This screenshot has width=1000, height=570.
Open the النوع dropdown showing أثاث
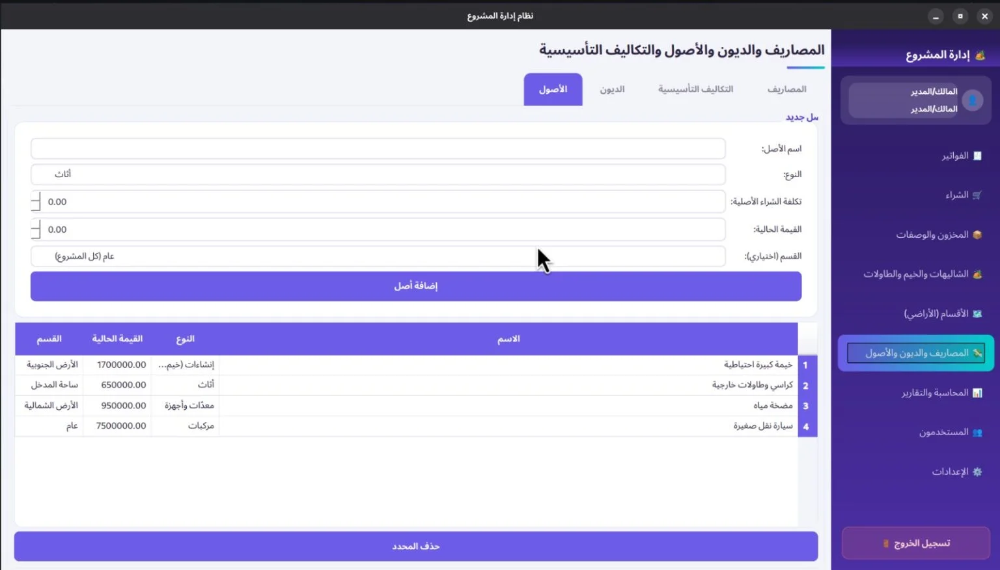[x=378, y=174]
